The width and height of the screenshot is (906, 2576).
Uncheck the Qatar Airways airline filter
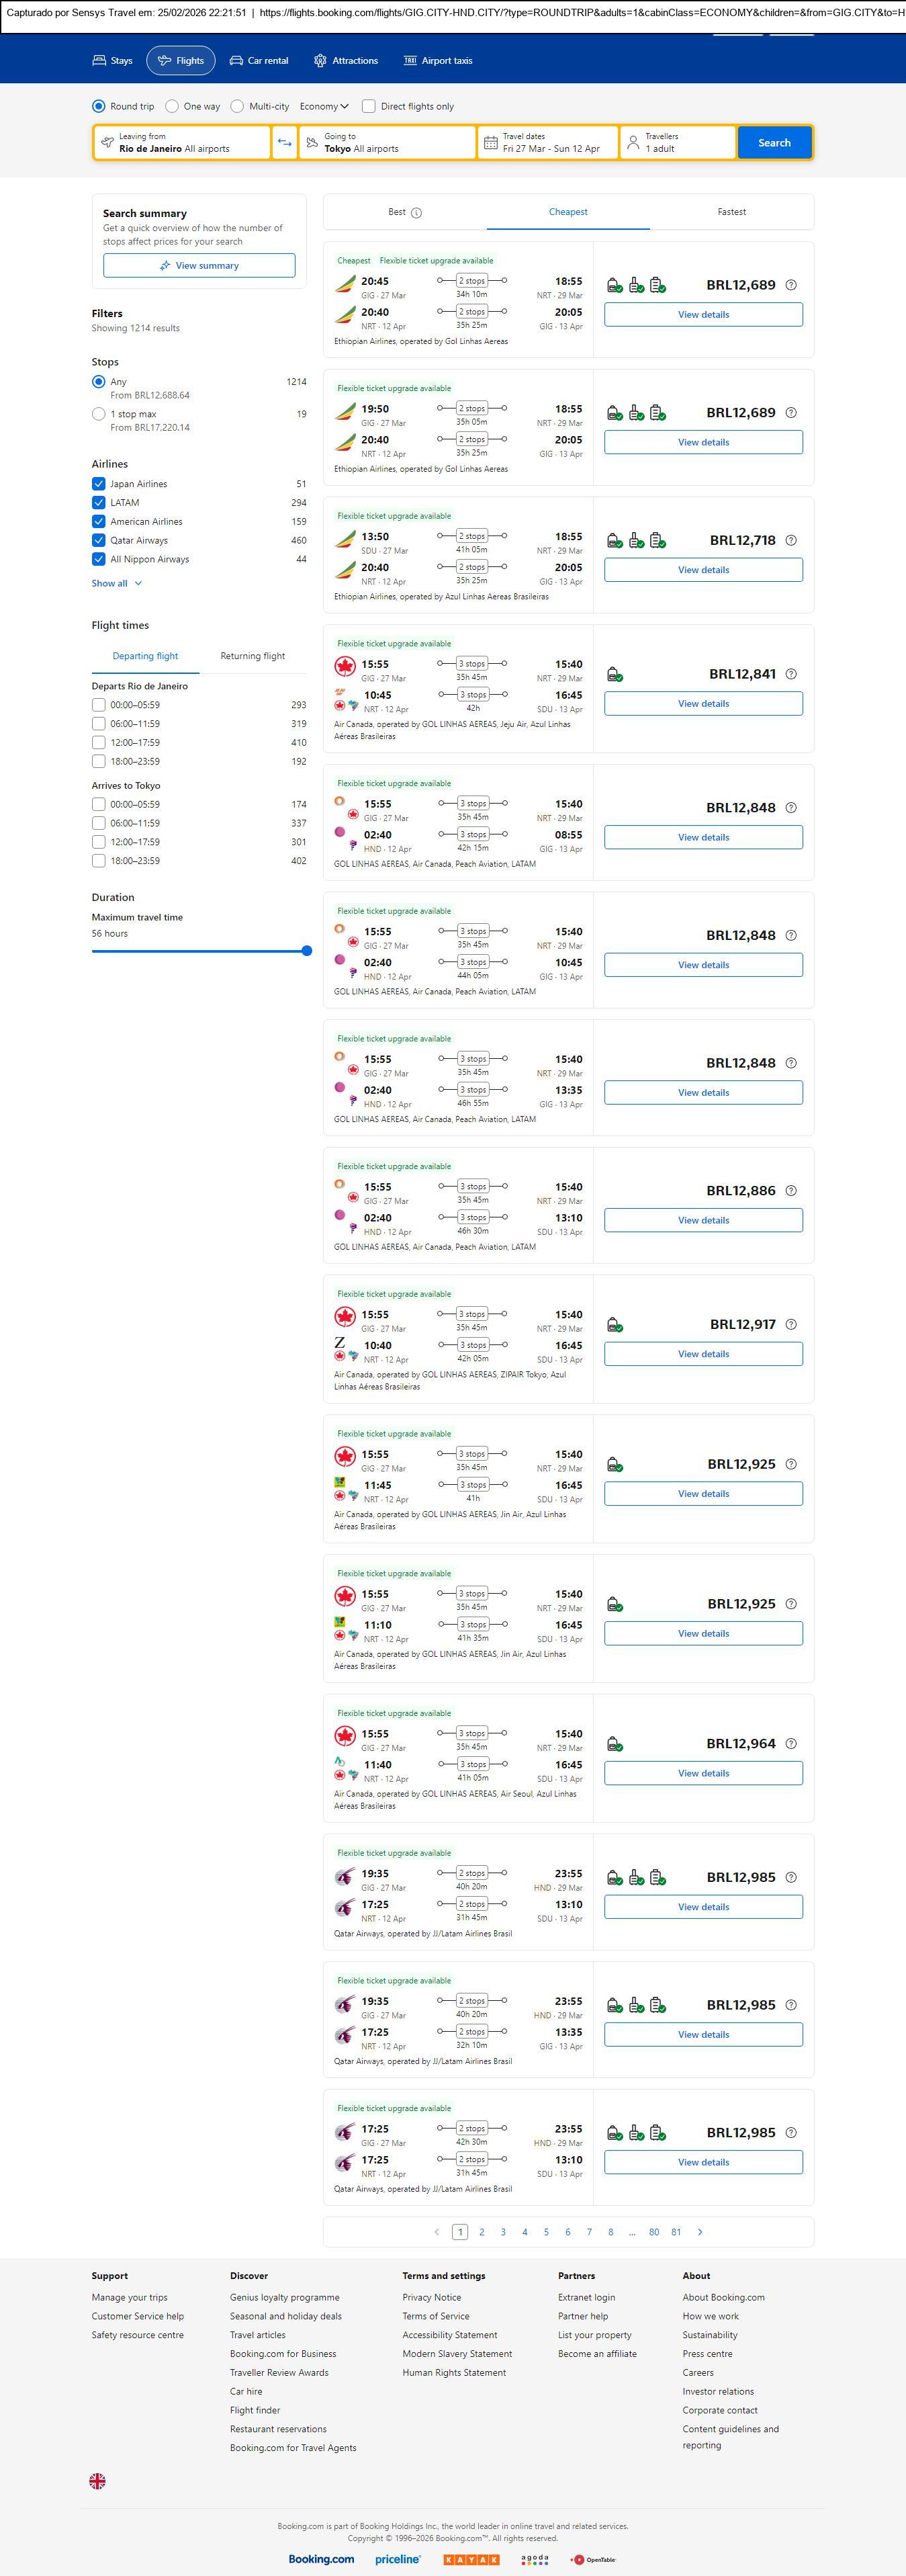pos(99,541)
